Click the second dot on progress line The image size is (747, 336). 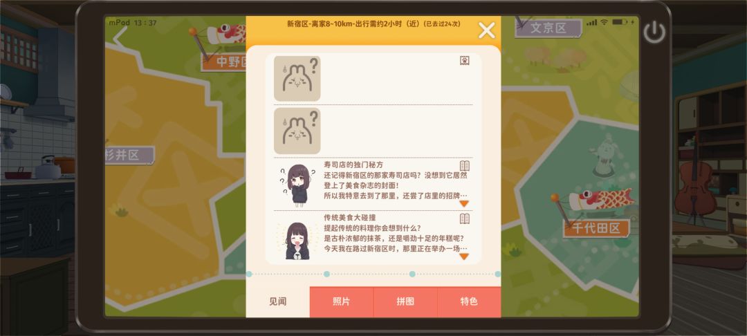(326, 274)
